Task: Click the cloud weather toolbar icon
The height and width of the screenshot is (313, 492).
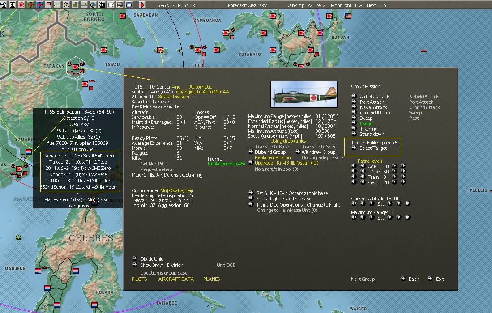Action: pos(128,5)
